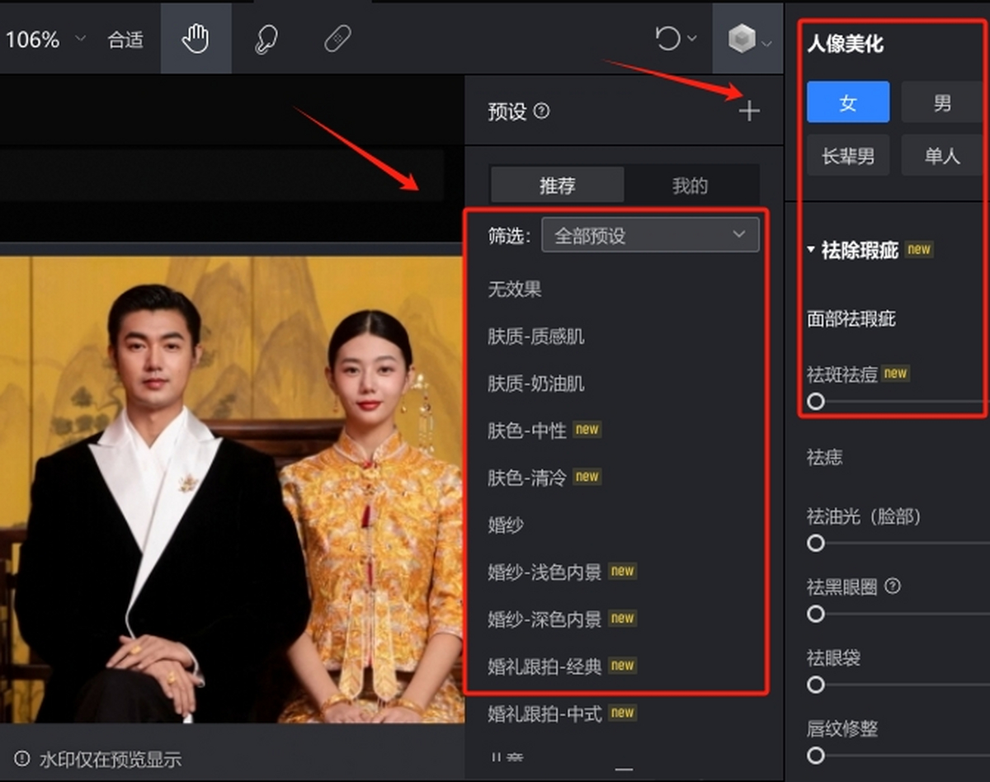Click the help icon beside 预设
This screenshot has height=782, width=990.
point(542,111)
